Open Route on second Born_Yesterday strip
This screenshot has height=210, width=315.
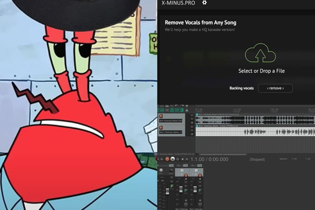200,191
